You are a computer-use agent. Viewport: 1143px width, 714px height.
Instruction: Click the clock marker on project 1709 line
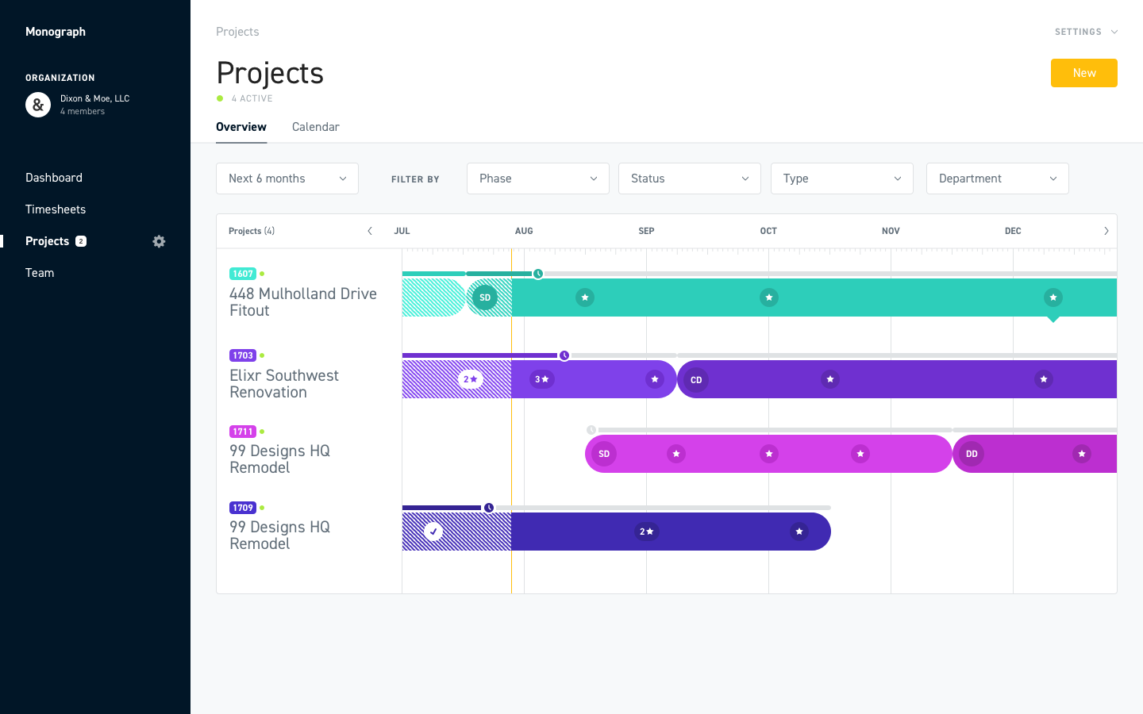(x=489, y=508)
